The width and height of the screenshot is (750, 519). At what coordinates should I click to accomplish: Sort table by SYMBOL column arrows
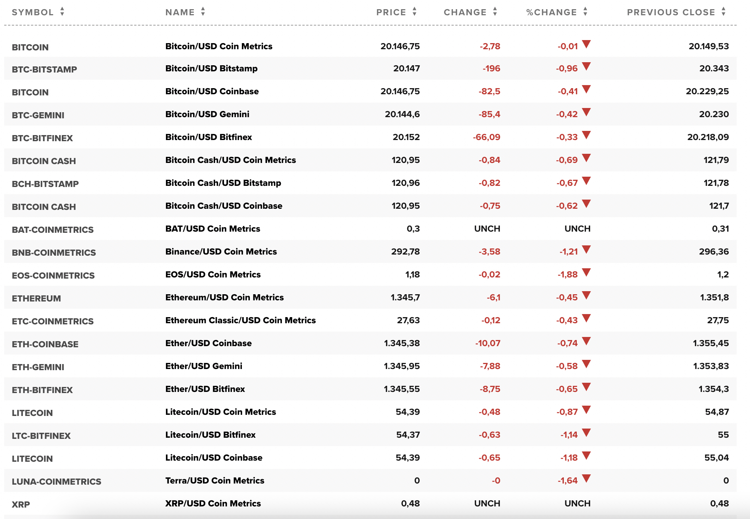click(x=62, y=12)
